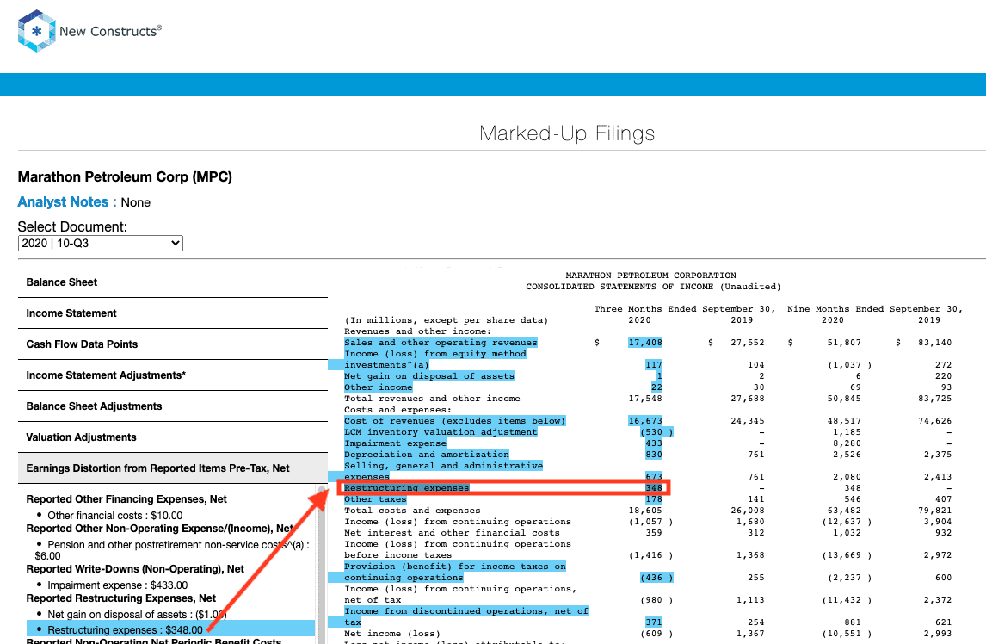Click Depreciation and amortization line
Viewport: 986px width, 644px height.
pyautogui.click(x=427, y=454)
